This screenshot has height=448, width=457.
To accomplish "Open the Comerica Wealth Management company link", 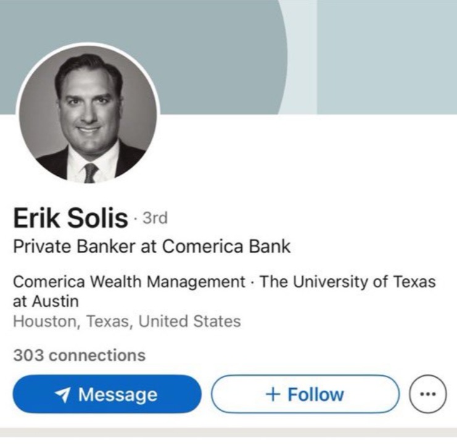I will pyautogui.click(x=129, y=282).
